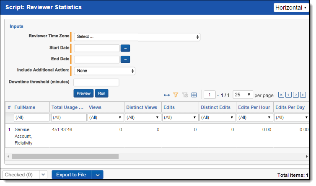Image resolution: width=316 pixels, height=186 pixels.
Task: Change the 25 per page dropdown
Action: tap(243, 95)
